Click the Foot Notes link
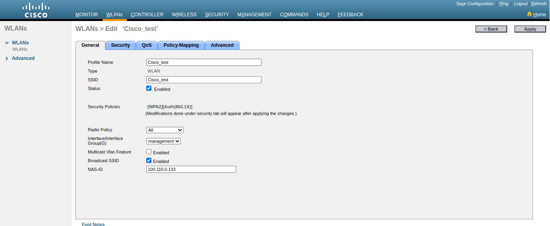550x226 pixels. 93,224
